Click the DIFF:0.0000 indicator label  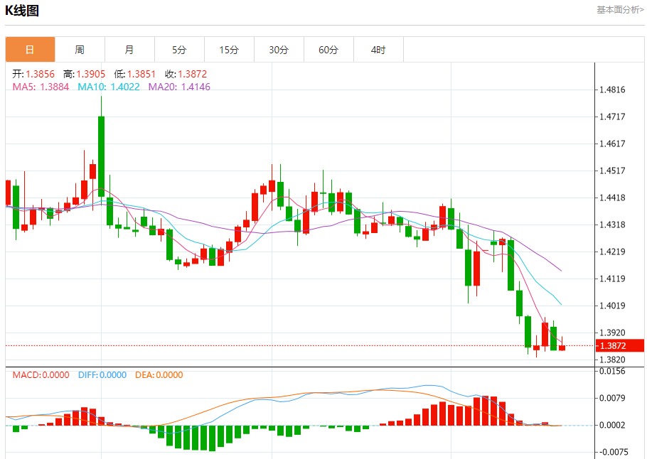[x=102, y=375]
